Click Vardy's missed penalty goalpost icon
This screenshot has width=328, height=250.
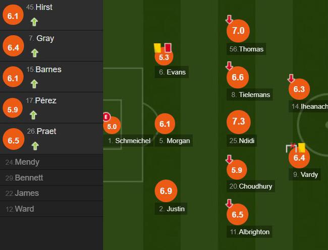pyautogui.click(x=292, y=148)
